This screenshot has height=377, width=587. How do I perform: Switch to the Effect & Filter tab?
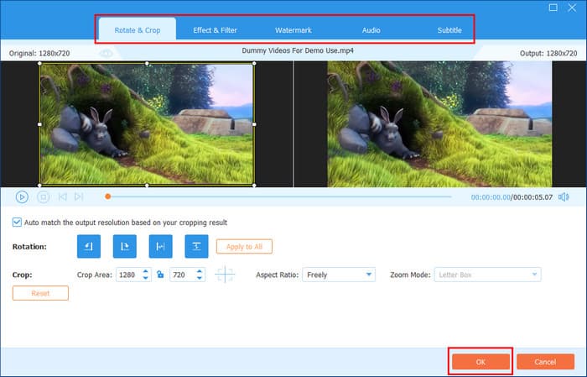click(215, 30)
